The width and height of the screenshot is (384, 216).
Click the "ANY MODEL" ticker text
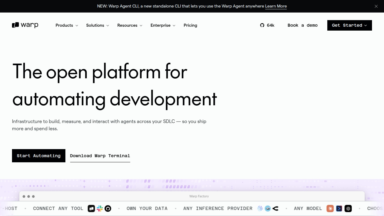308,208
